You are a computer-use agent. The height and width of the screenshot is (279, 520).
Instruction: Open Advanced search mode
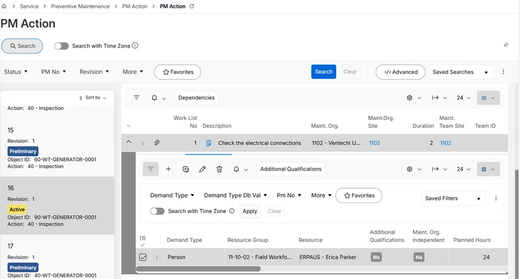pyautogui.click(x=401, y=72)
